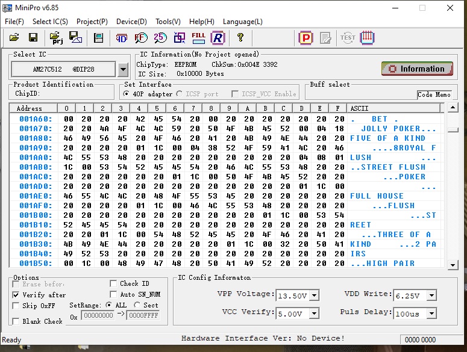This screenshot has width=467, height=352.
Task: Open the Tools(V) menu
Action: tap(168, 22)
